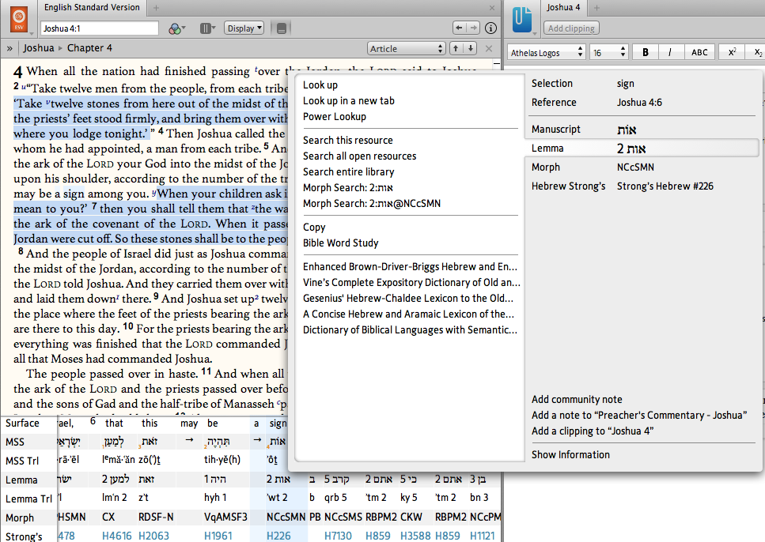Screen dimensions: 765x542
Task: Open the resource information icon
Action: (490, 28)
